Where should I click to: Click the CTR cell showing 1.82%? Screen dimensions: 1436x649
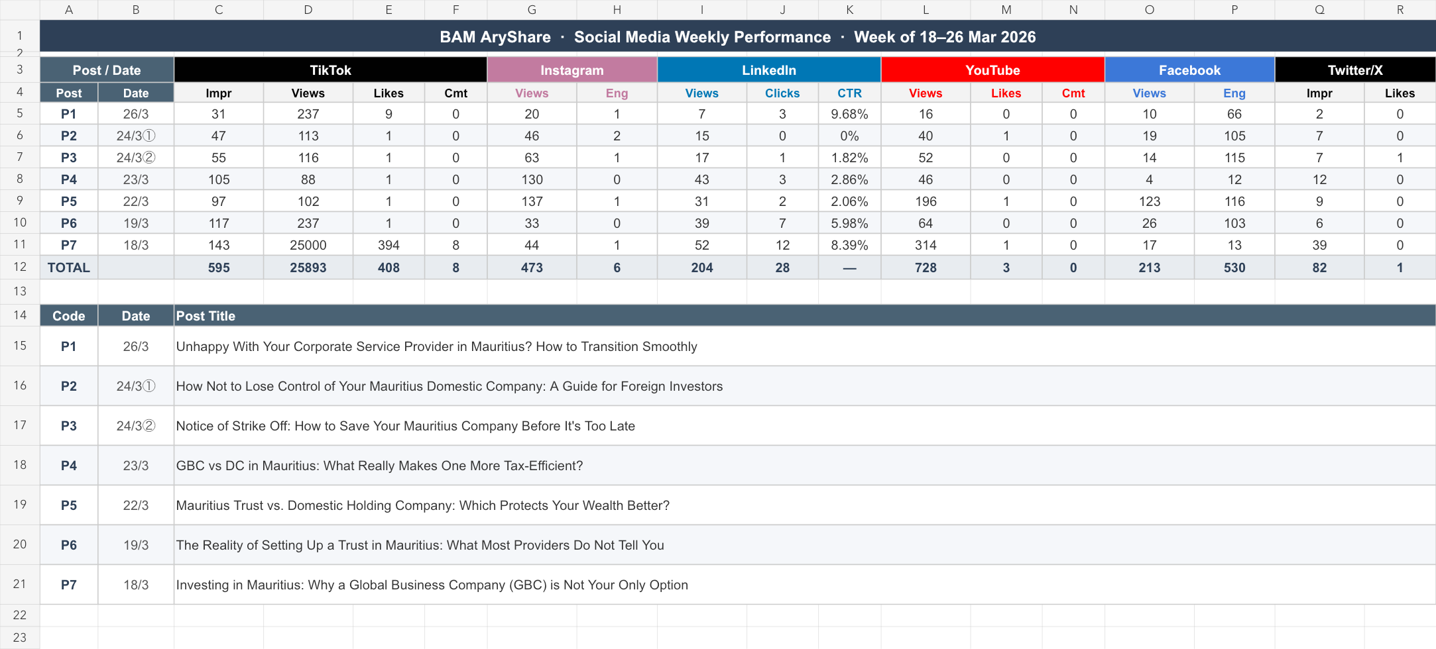pyautogui.click(x=849, y=158)
